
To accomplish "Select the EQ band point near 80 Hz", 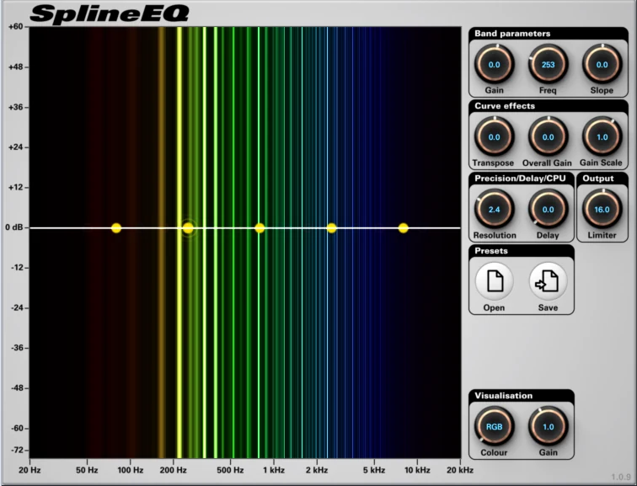I will 116,227.
